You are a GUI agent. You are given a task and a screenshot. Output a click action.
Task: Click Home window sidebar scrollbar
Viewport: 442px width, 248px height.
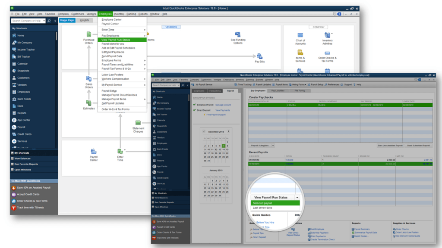click(56, 36)
